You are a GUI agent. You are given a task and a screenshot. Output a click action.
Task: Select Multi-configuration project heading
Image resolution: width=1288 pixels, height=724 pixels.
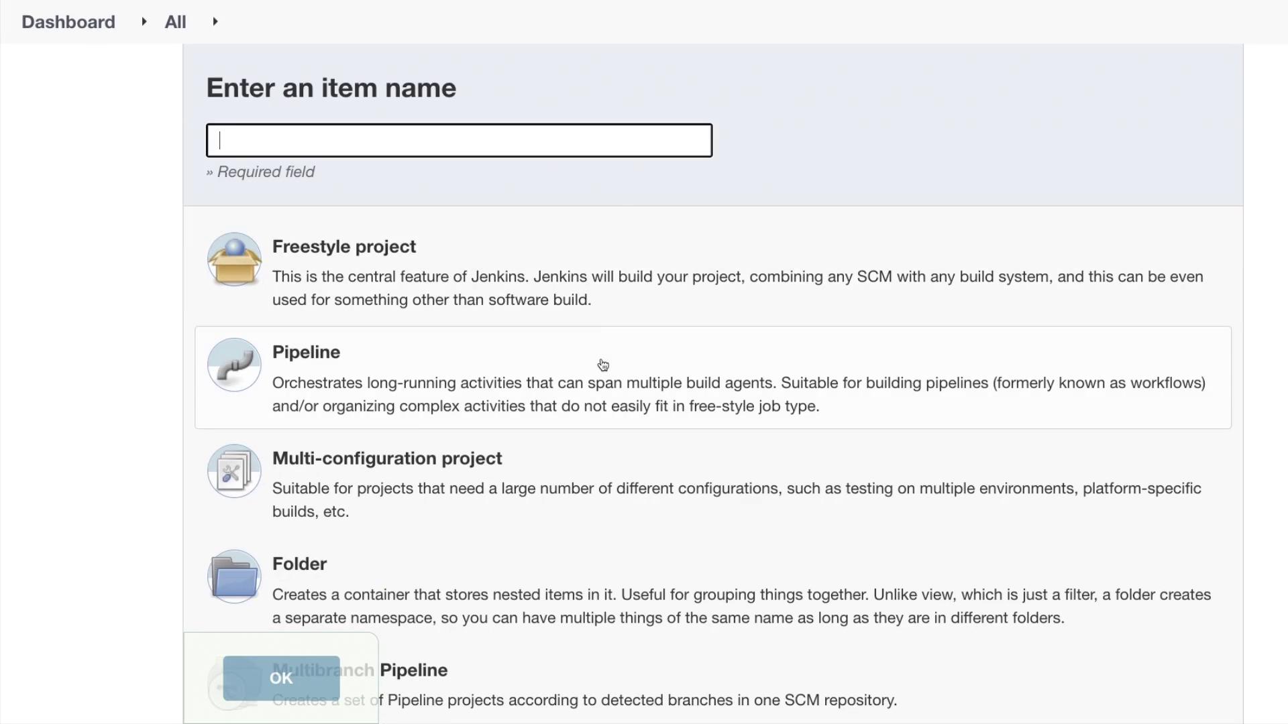tap(386, 459)
